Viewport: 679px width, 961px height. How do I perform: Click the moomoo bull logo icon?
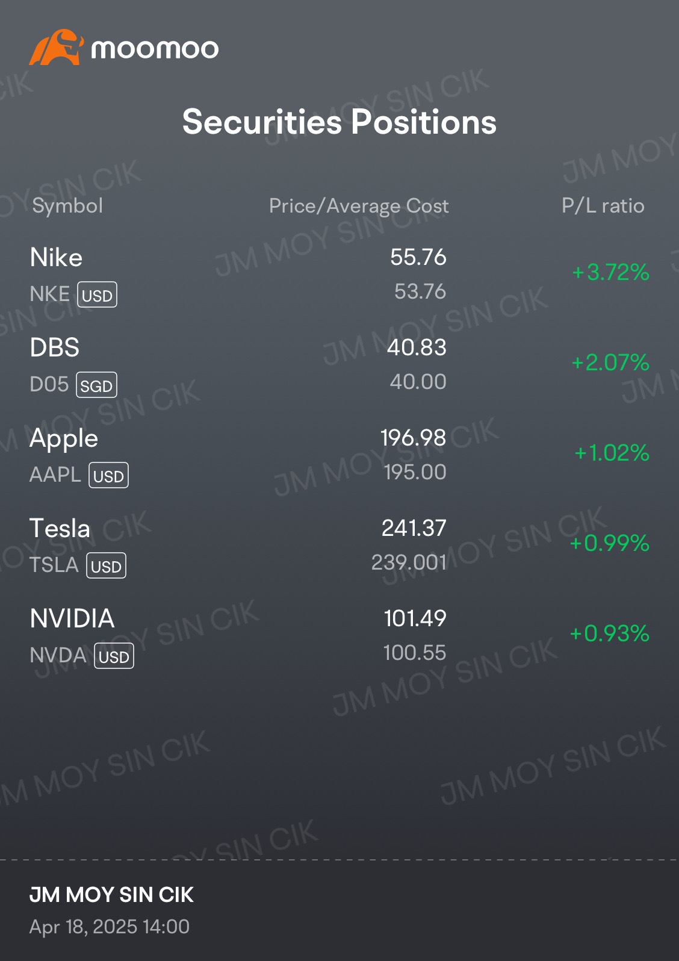tap(56, 47)
